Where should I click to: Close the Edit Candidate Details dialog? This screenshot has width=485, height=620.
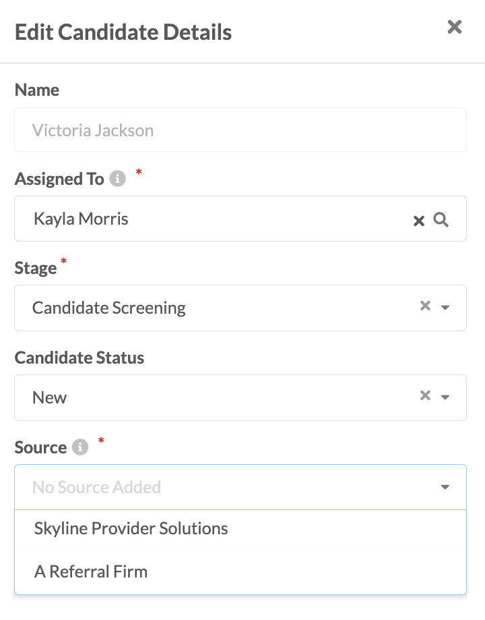click(454, 27)
